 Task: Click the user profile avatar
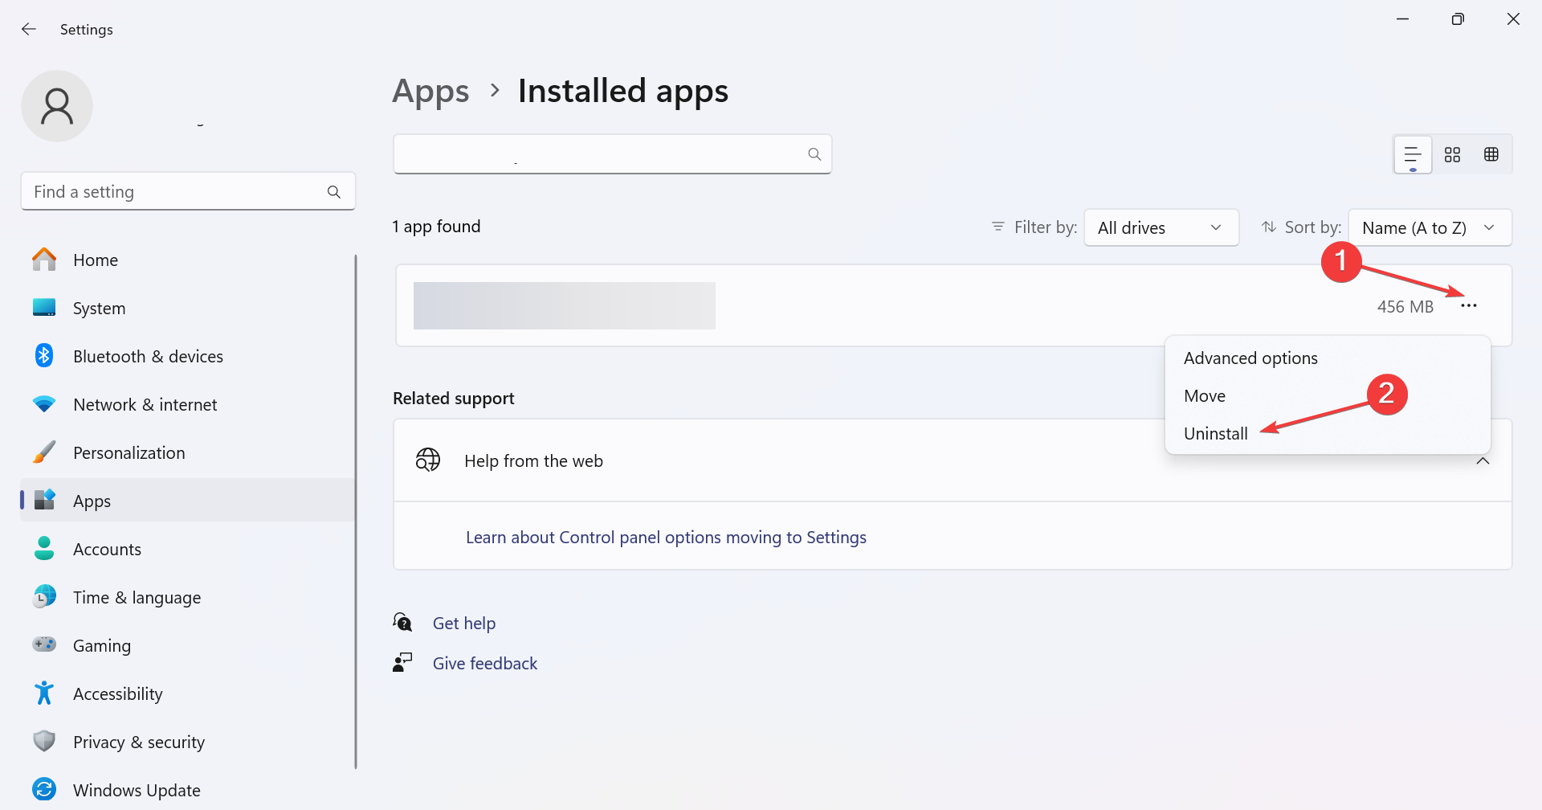click(57, 106)
